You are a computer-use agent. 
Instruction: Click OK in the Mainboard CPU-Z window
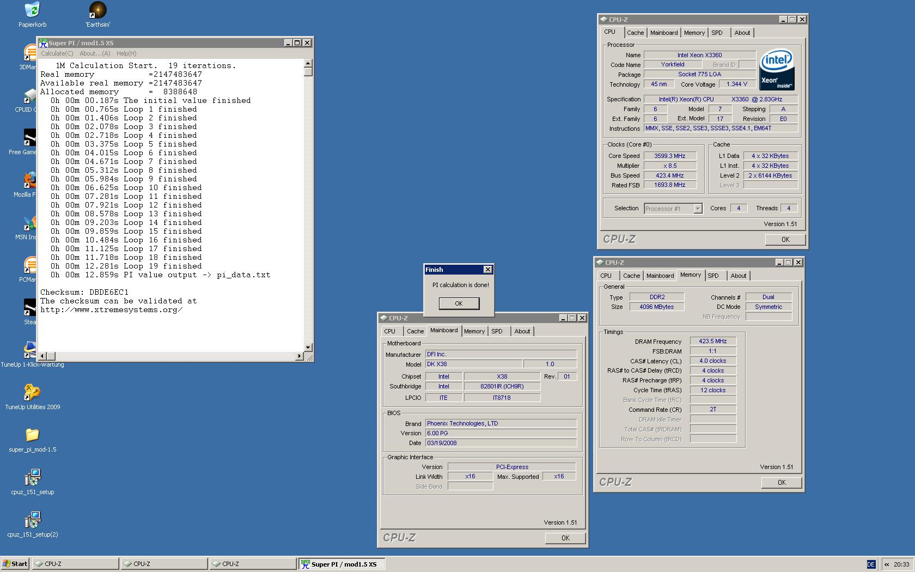tap(565, 538)
